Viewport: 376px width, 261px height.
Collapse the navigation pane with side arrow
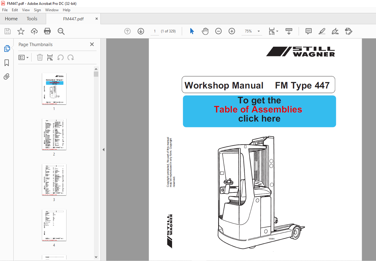pyautogui.click(x=103, y=150)
